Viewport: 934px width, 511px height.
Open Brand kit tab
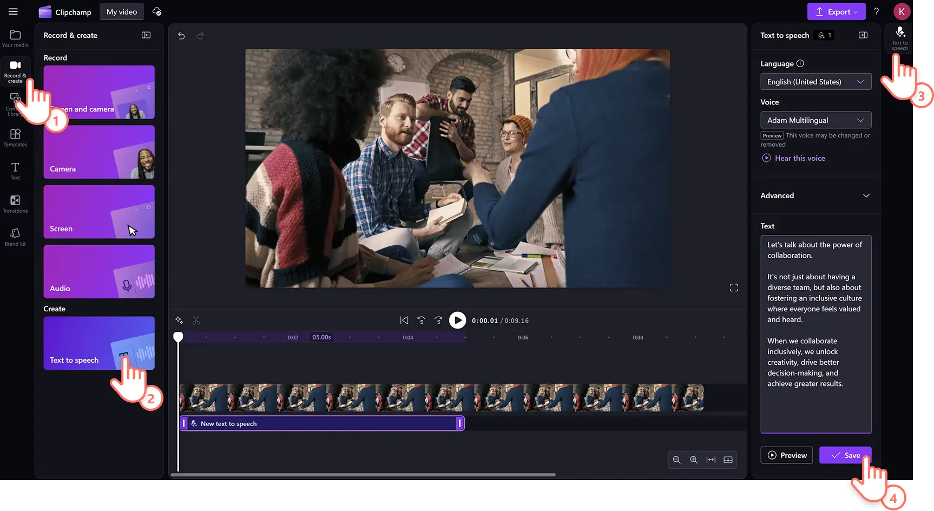15,237
